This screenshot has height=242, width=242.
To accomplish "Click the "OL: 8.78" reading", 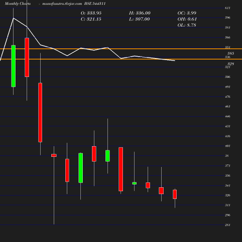I will coord(187,25).
